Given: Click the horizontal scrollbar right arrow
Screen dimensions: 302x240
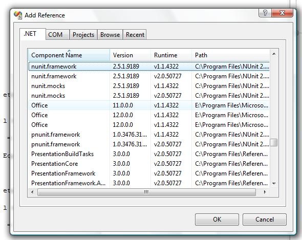Looking at the screenshot, I should pos(265,192).
